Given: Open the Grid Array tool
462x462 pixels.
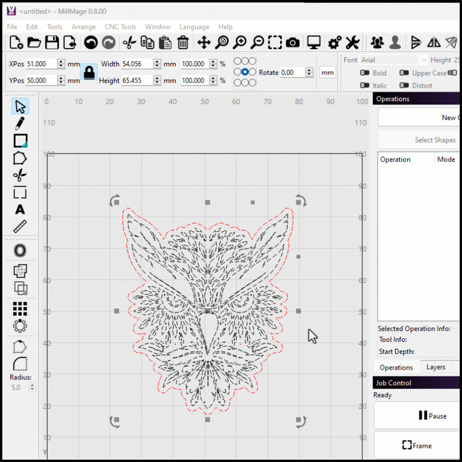Looking at the screenshot, I should click(x=20, y=309).
